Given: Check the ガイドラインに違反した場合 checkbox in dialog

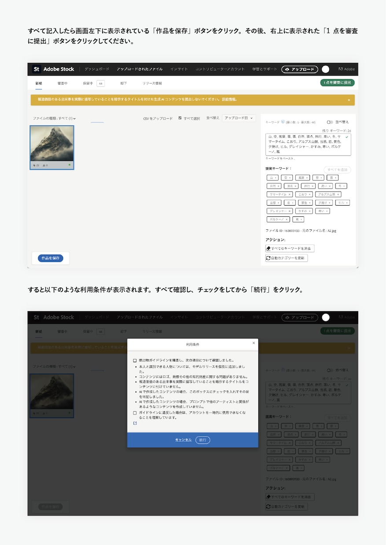Looking at the screenshot, I should coord(135,413).
